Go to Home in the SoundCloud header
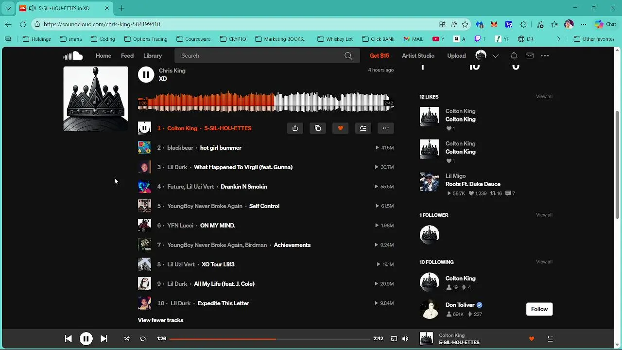Screen dimensions: 622x350 [x=104, y=56]
